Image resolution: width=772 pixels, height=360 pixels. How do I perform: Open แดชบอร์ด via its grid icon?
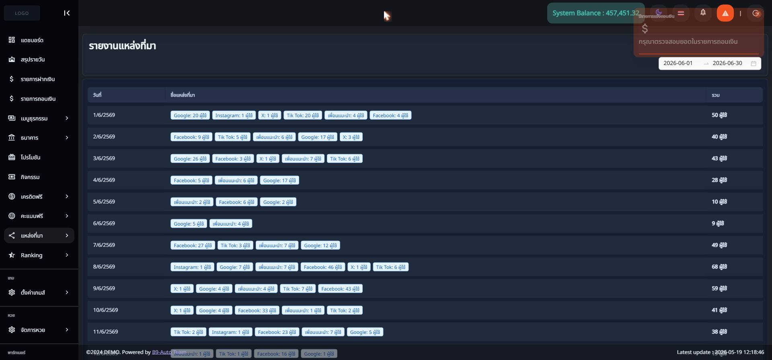[12, 40]
